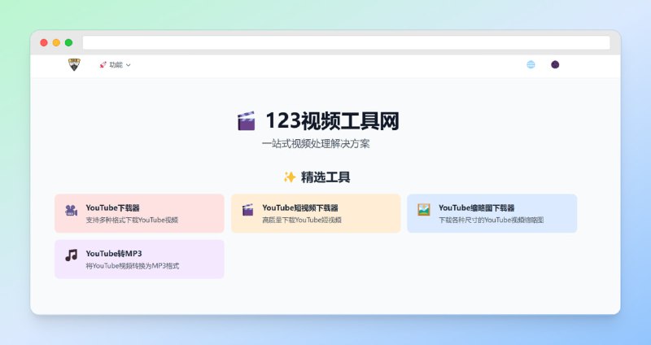Click the rocket icon beside 功能
This screenshot has width=651, height=345.
tap(103, 65)
